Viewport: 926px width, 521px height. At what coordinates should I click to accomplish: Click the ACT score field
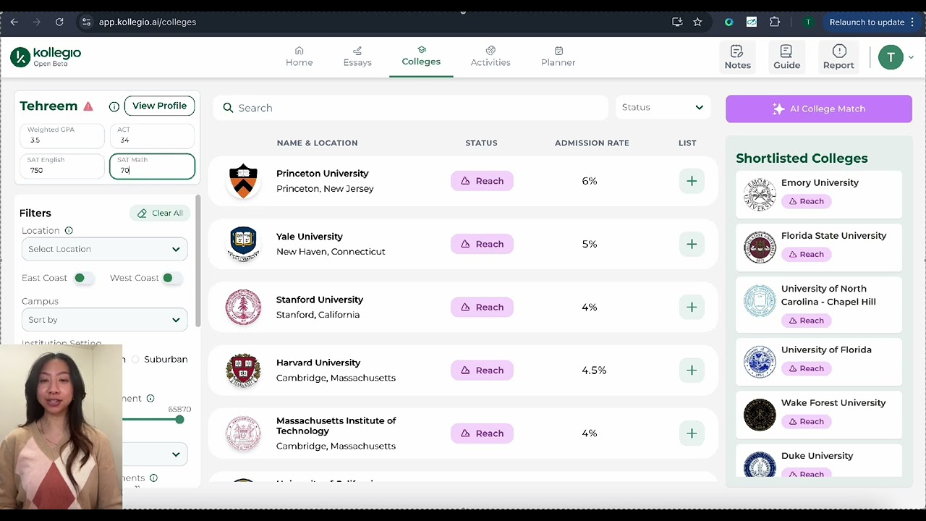pyautogui.click(x=152, y=135)
